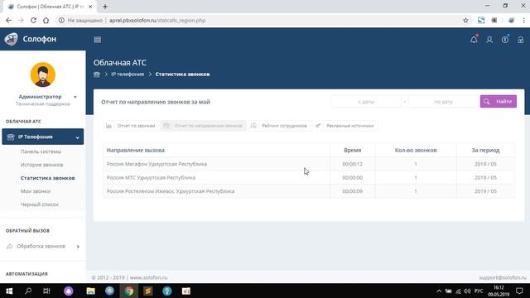Screen dimensions: 530x298
Task: Go back with browser back arrow
Action: tap(8, 20)
